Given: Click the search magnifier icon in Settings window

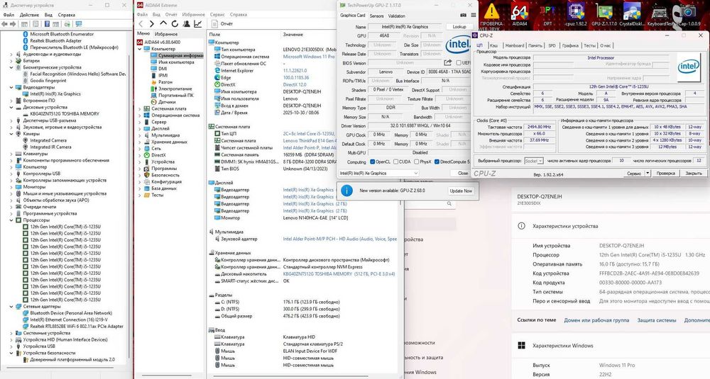Looking at the screenshot, I should 449,204.
